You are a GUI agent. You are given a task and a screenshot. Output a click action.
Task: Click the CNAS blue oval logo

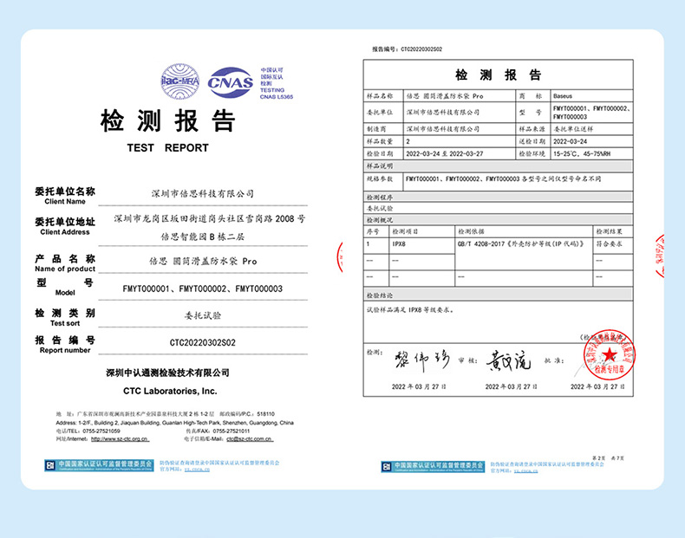click(x=231, y=82)
